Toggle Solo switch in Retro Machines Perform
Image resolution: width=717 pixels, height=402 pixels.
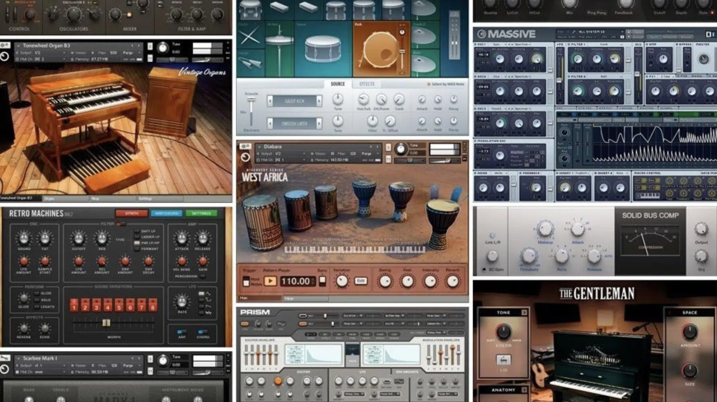click(37, 300)
